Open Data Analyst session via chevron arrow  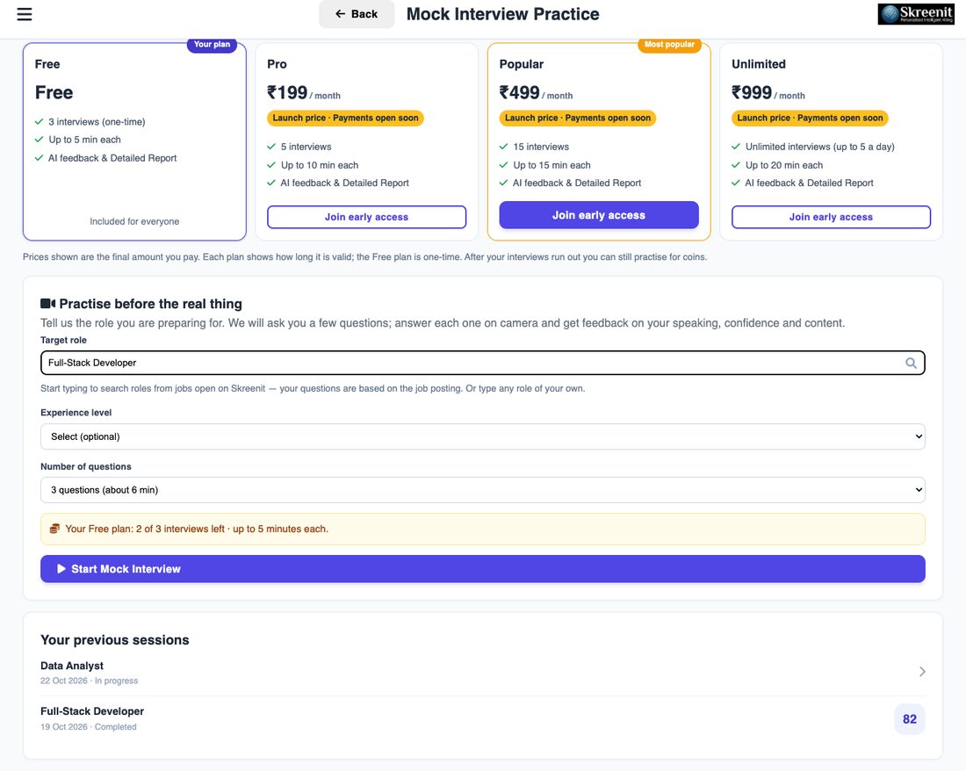(x=921, y=672)
